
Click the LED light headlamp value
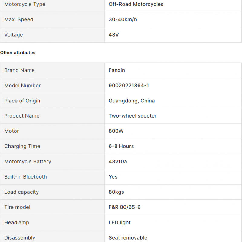[x=119, y=223]
